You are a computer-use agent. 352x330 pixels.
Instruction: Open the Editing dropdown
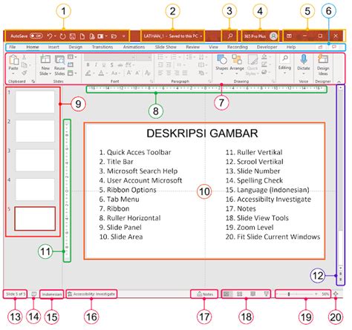click(284, 65)
